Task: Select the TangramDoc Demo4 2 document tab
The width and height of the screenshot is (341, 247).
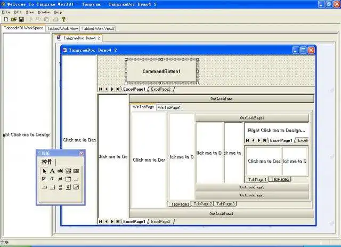Action: tap(78, 38)
